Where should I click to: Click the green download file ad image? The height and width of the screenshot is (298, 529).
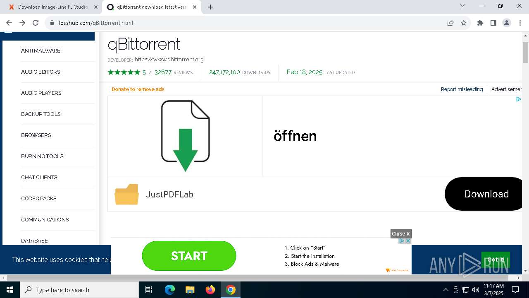point(185,136)
